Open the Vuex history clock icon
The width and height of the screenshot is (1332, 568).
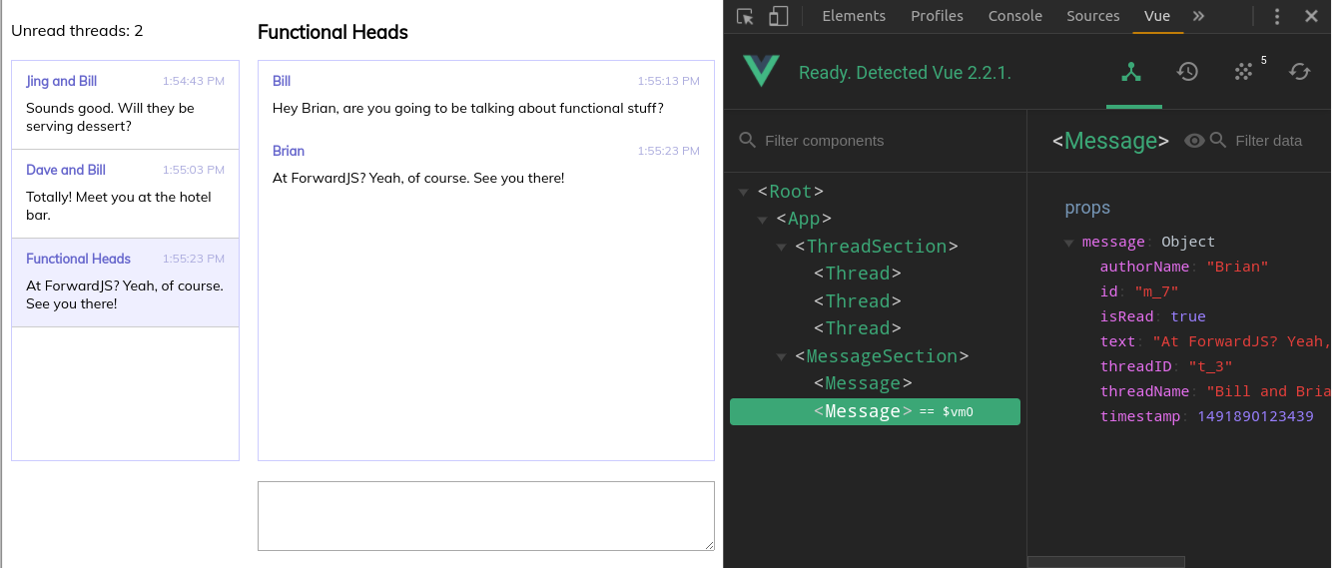coord(1187,71)
